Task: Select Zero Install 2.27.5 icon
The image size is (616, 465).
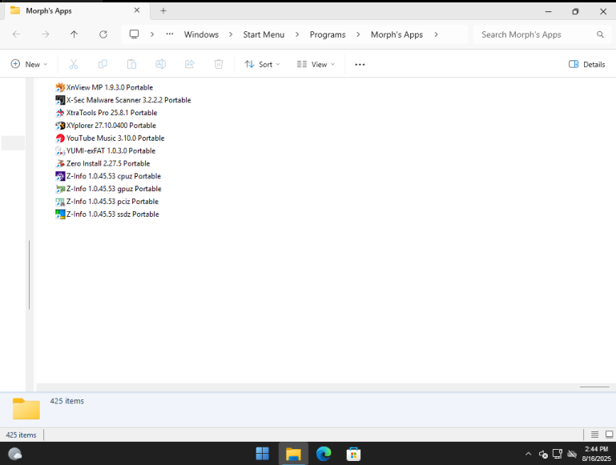Action: (60, 163)
